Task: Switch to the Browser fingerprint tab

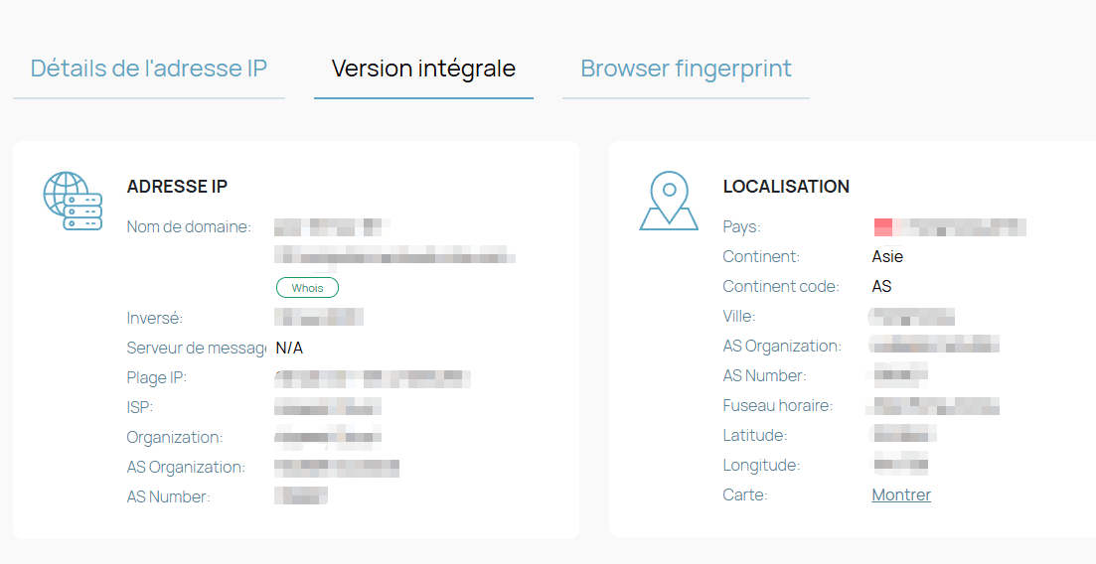Action: 686,69
